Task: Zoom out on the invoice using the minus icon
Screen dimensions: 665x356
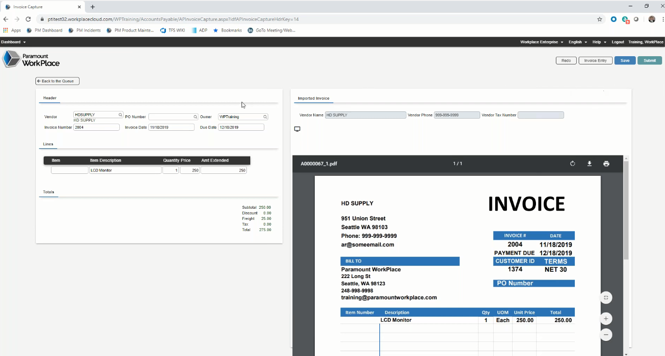Action: coord(606,334)
